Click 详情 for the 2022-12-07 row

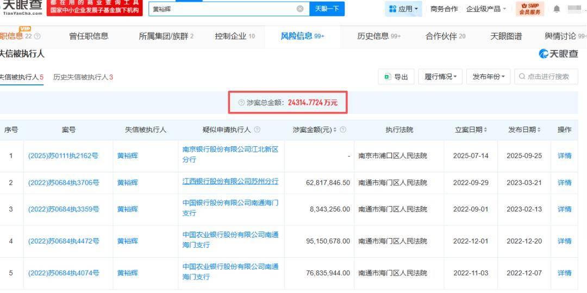click(x=564, y=273)
